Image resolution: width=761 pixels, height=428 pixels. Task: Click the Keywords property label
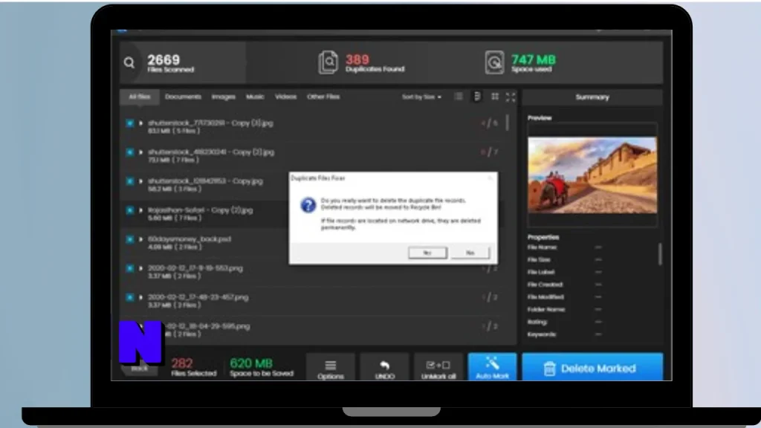542,334
